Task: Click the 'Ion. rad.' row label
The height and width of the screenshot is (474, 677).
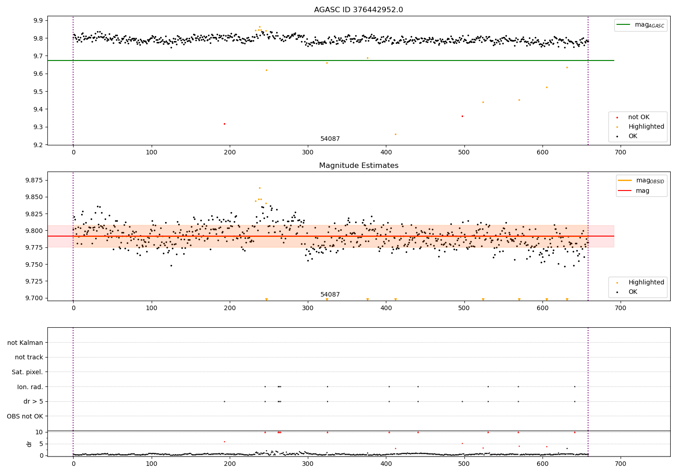Action: (x=30, y=387)
